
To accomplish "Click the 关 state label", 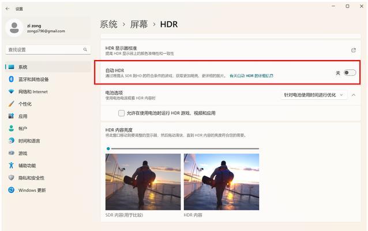I will pos(338,73).
